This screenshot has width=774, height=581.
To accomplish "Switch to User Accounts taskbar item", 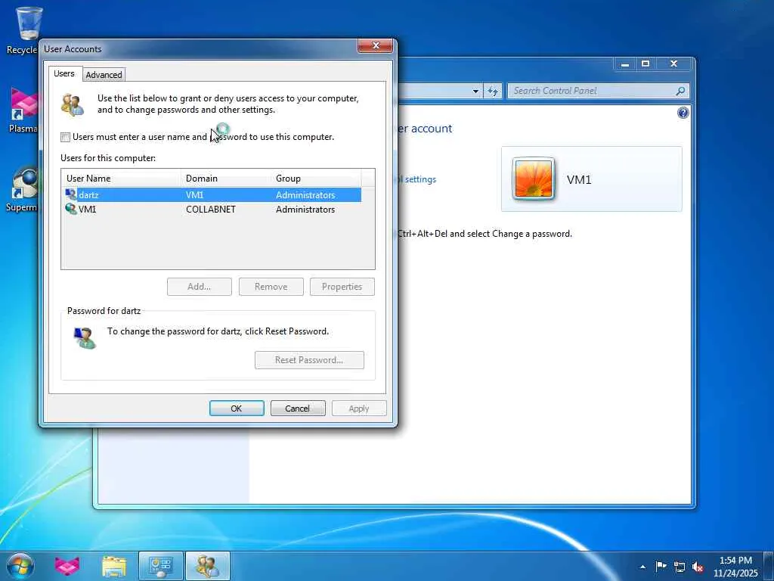I will [x=207, y=566].
